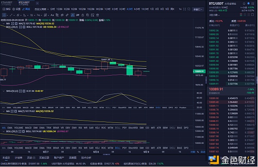
Task: Select the wave pattern drawing tool
Action: (38, 15)
